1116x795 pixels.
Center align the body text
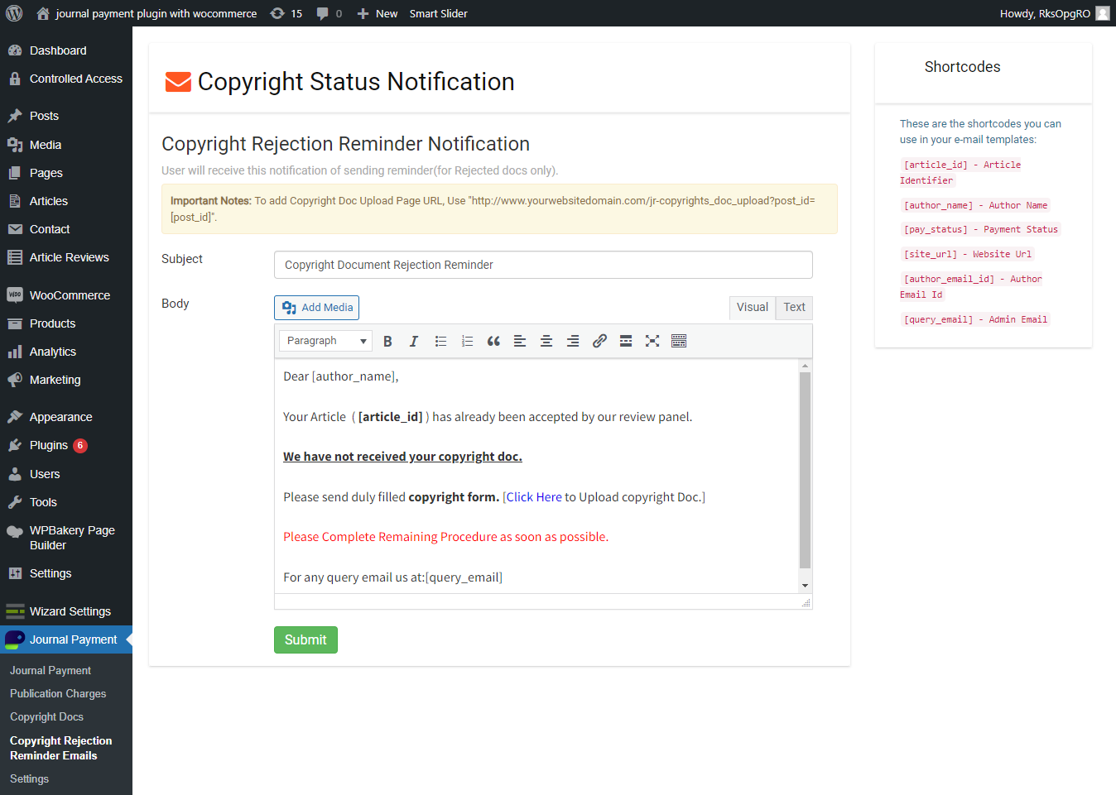tap(546, 341)
